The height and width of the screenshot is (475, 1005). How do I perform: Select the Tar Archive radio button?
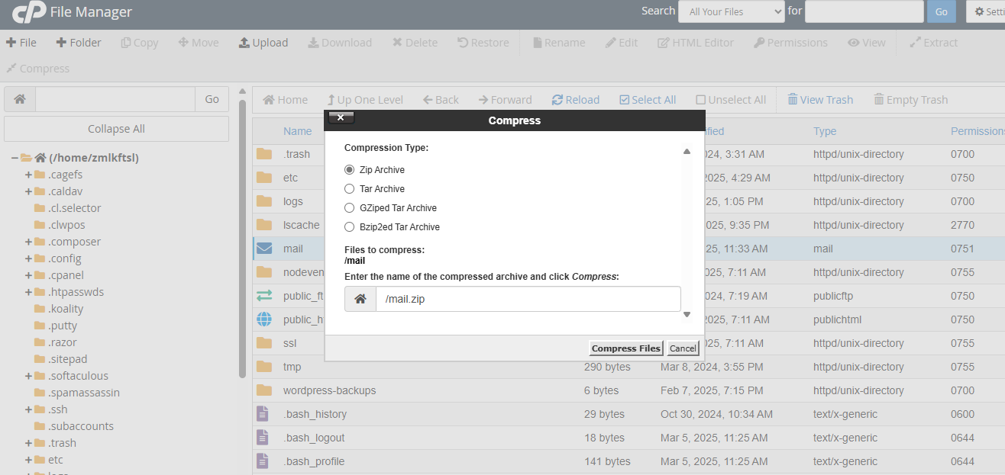tap(350, 189)
